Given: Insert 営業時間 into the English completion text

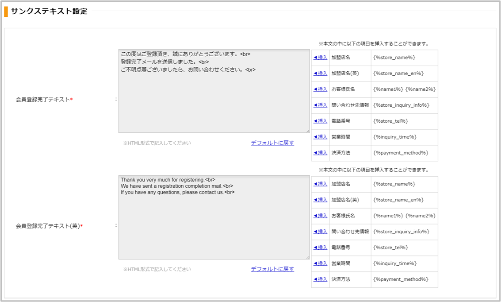Looking at the screenshot, I should (320, 263).
